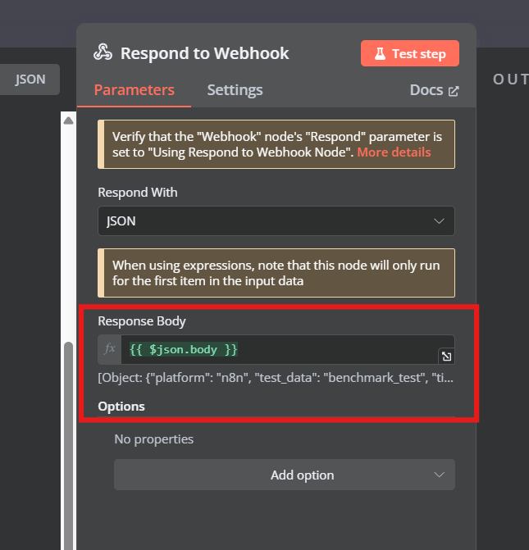Open the Respond With JSON dropdown
Viewport: 529px width, 550px height.
click(x=276, y=221)
